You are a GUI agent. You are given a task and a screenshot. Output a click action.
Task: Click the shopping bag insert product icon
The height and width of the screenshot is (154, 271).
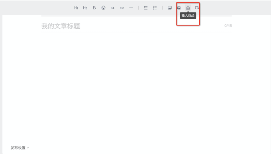click(188, 8)
